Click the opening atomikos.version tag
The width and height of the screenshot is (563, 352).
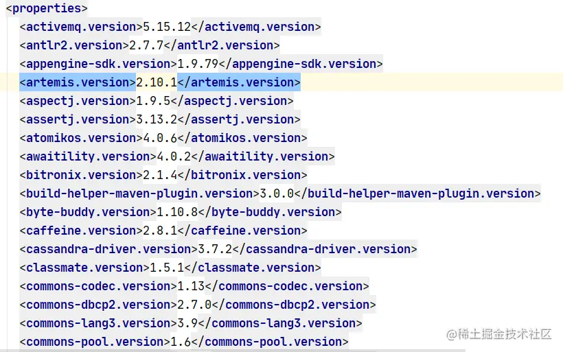pyautogui.click(x=78, y=139)
